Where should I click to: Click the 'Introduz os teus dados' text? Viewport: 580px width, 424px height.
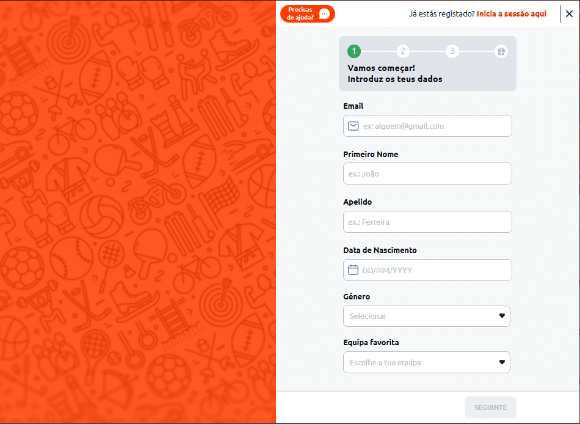click(x=395, y=79)
